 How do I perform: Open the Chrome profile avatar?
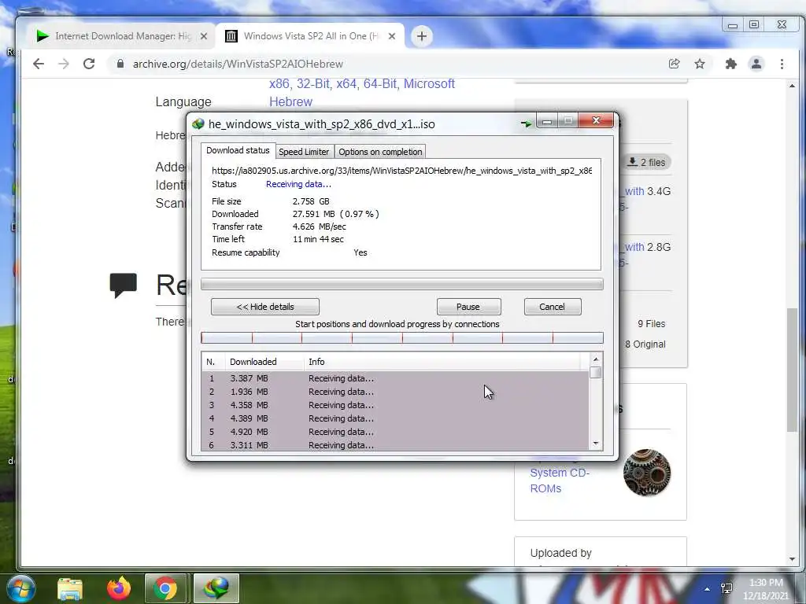pos(756,64)
